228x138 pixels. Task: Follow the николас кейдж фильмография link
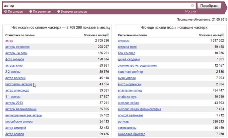140,109
